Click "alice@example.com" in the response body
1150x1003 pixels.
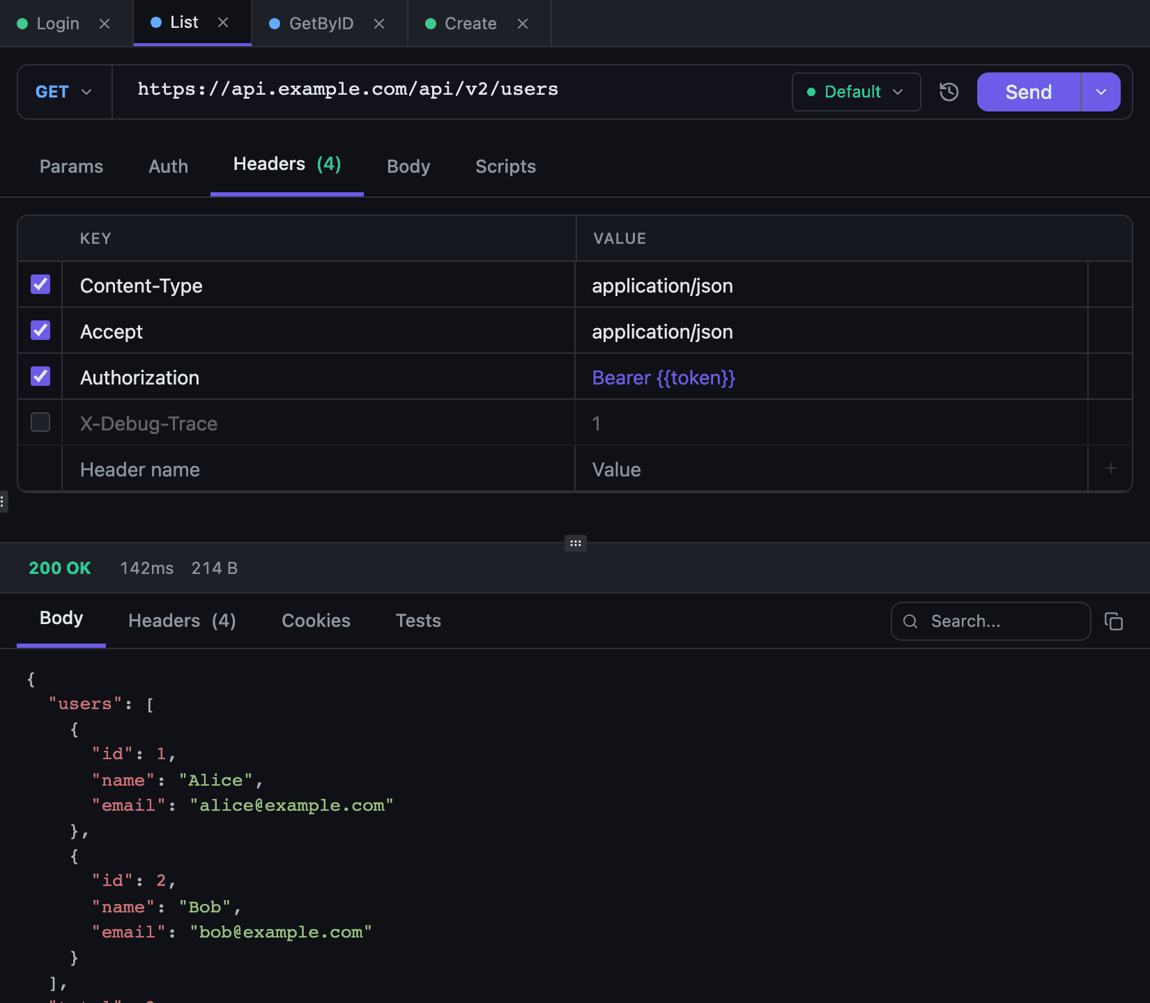(x=291, y=805)
